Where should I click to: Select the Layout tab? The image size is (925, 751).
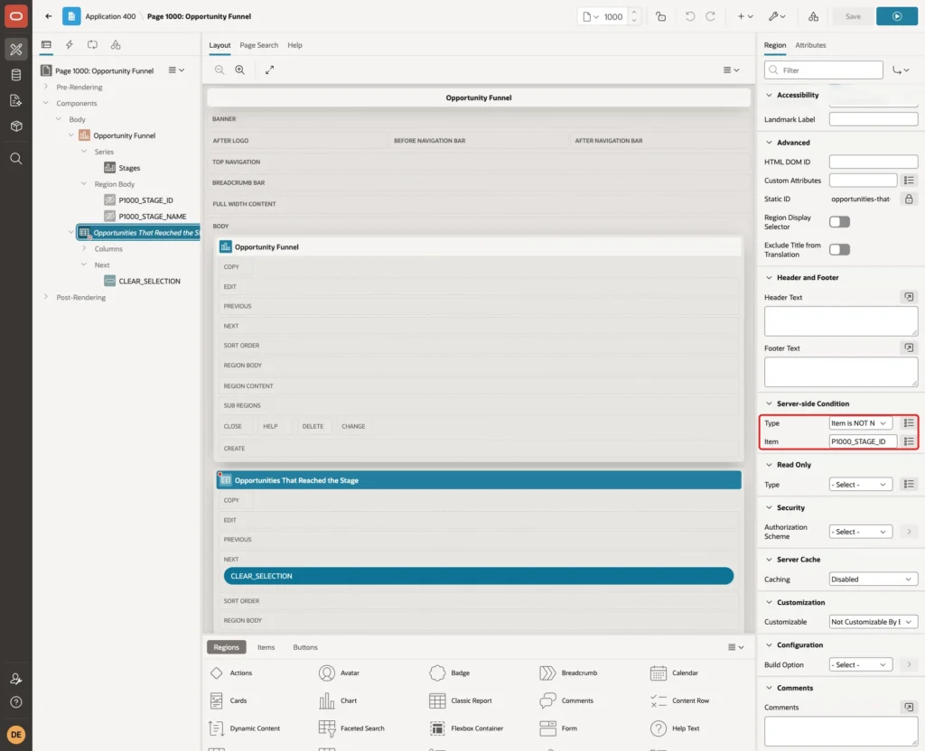(220, 45)
